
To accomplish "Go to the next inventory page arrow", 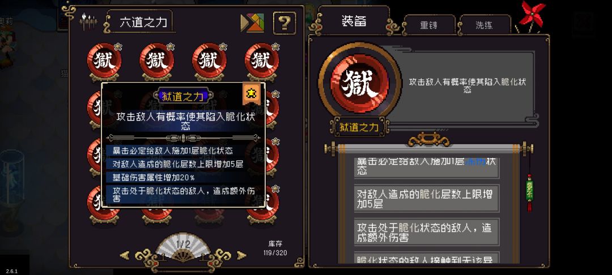I will [x=241, y=256].
